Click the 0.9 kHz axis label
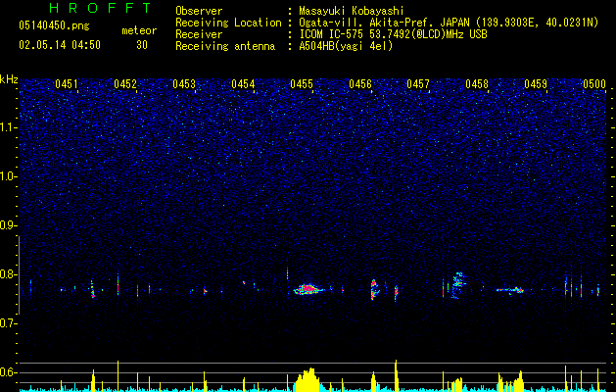Image resolution: width=616 pixels, height=392 pixels. tap(8, 225)
